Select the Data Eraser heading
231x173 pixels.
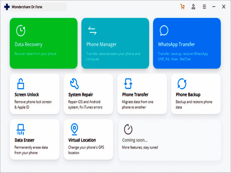(x=25, y=140)
